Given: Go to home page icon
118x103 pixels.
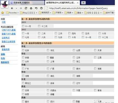Looking at the screenshot, I should (x=31, y=8).
